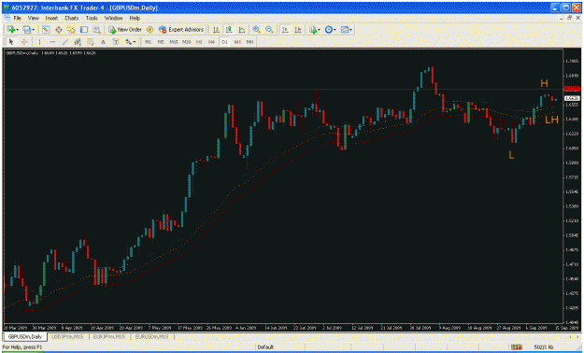Expand the Periods dropdown arrow
The width and height of the screenshot is (584, 353).
335,30
